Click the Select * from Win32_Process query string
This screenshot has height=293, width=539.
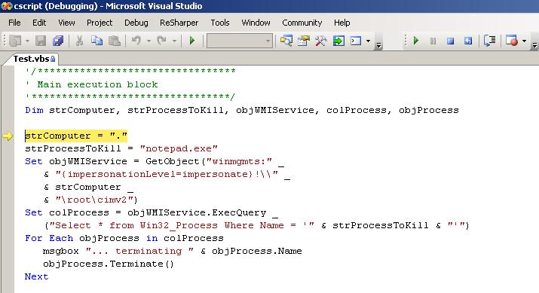click(x=182, y=225)
